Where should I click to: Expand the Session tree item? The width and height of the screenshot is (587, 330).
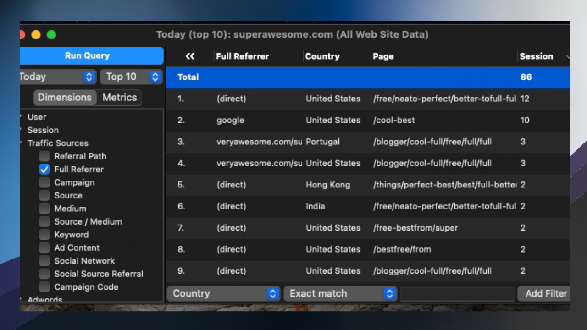(21, 130)
